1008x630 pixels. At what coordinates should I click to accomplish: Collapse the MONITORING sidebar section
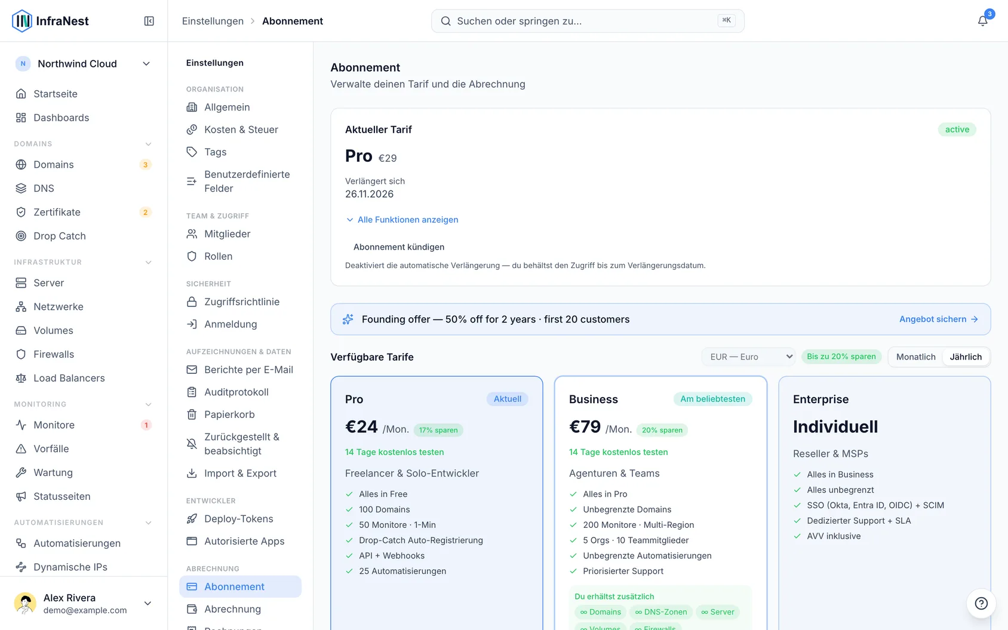(x=149, y=404)
